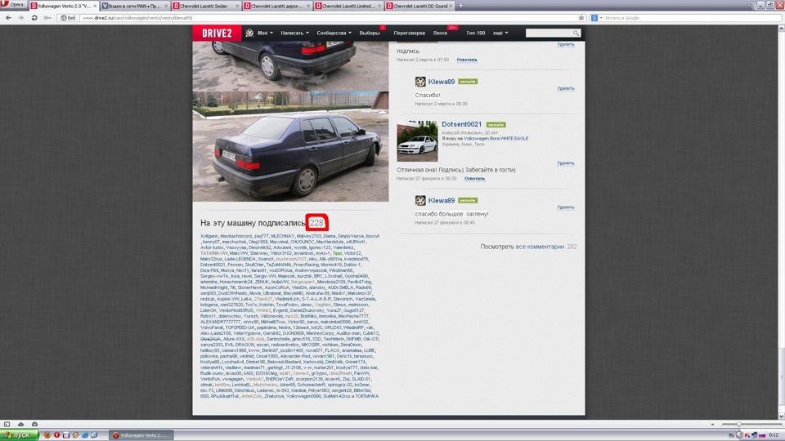Click the Web badge in address bar

pos(68,17)
